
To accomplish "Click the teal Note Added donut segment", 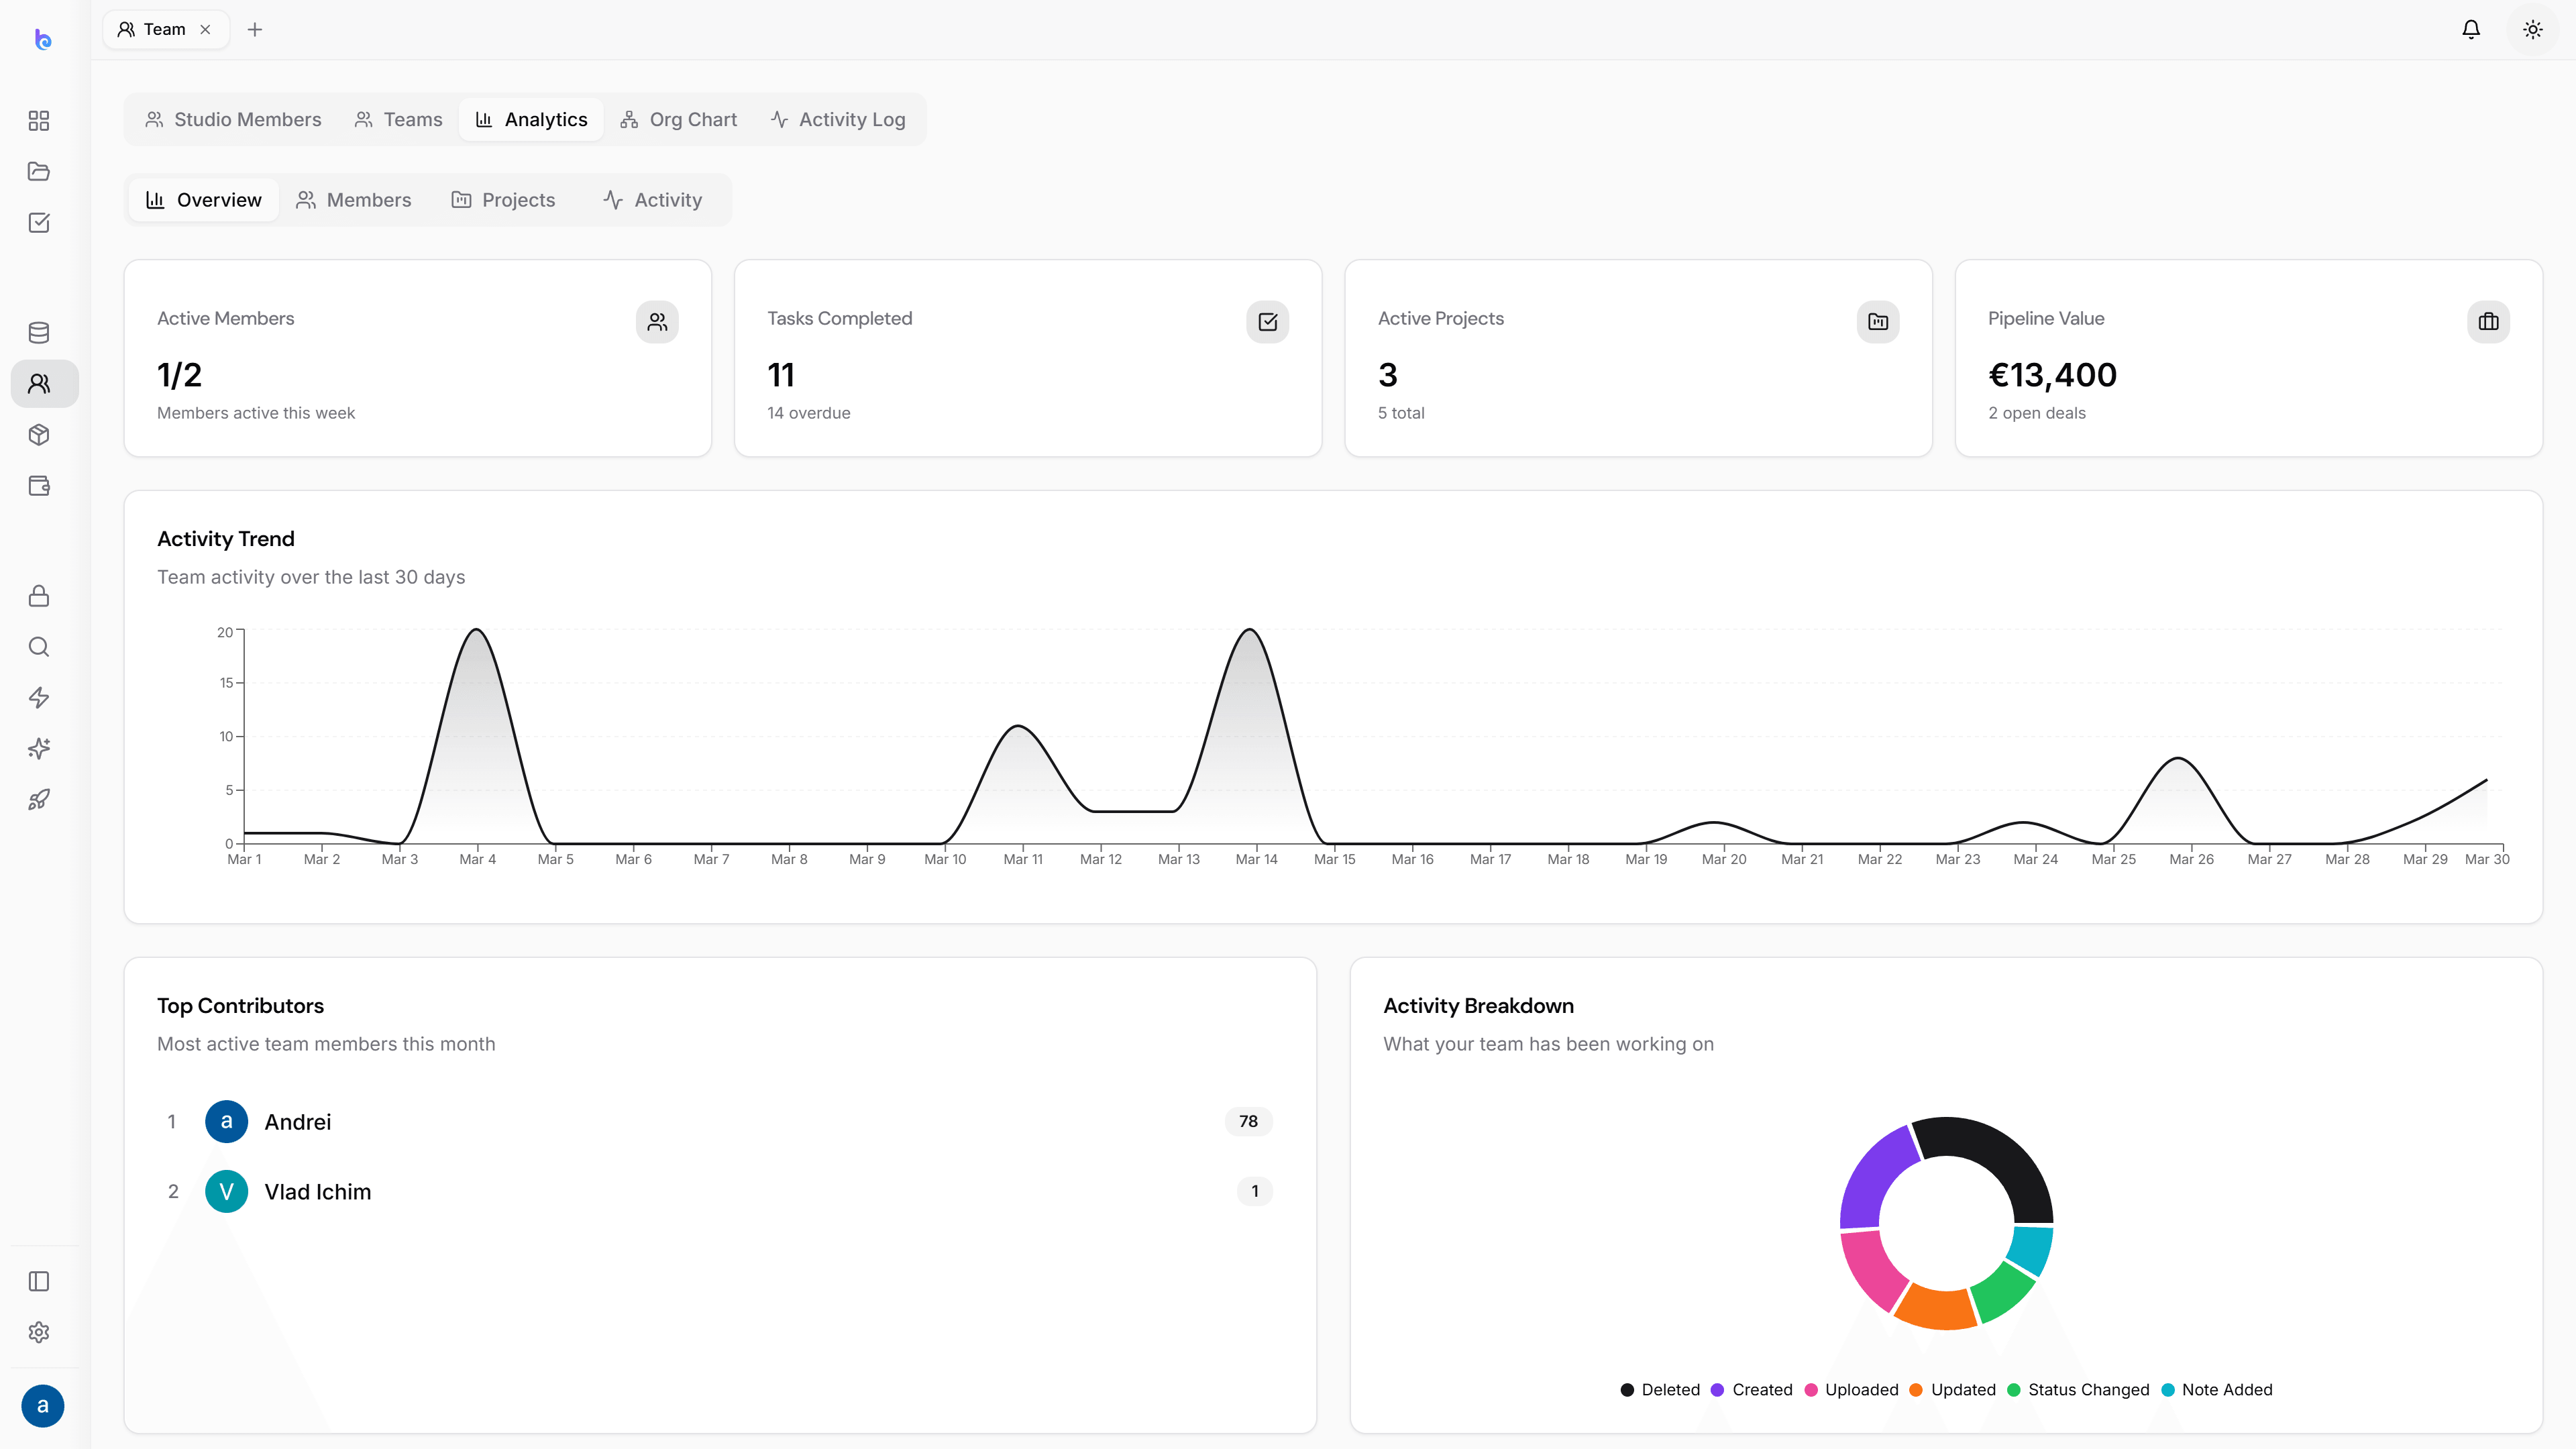I will pos(2032,1250).
